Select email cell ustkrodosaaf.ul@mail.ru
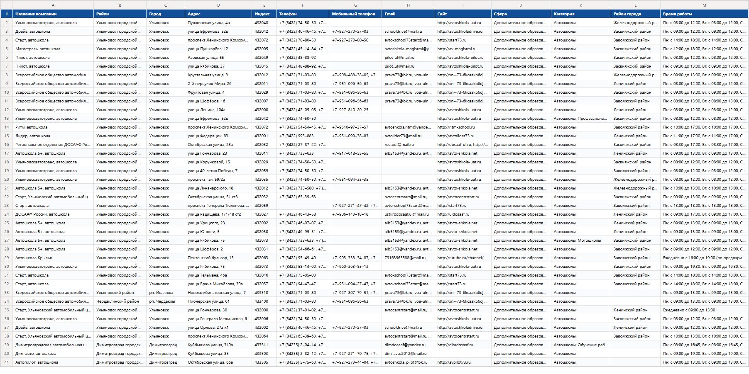 pyautogui.click(x=408, y=214)
